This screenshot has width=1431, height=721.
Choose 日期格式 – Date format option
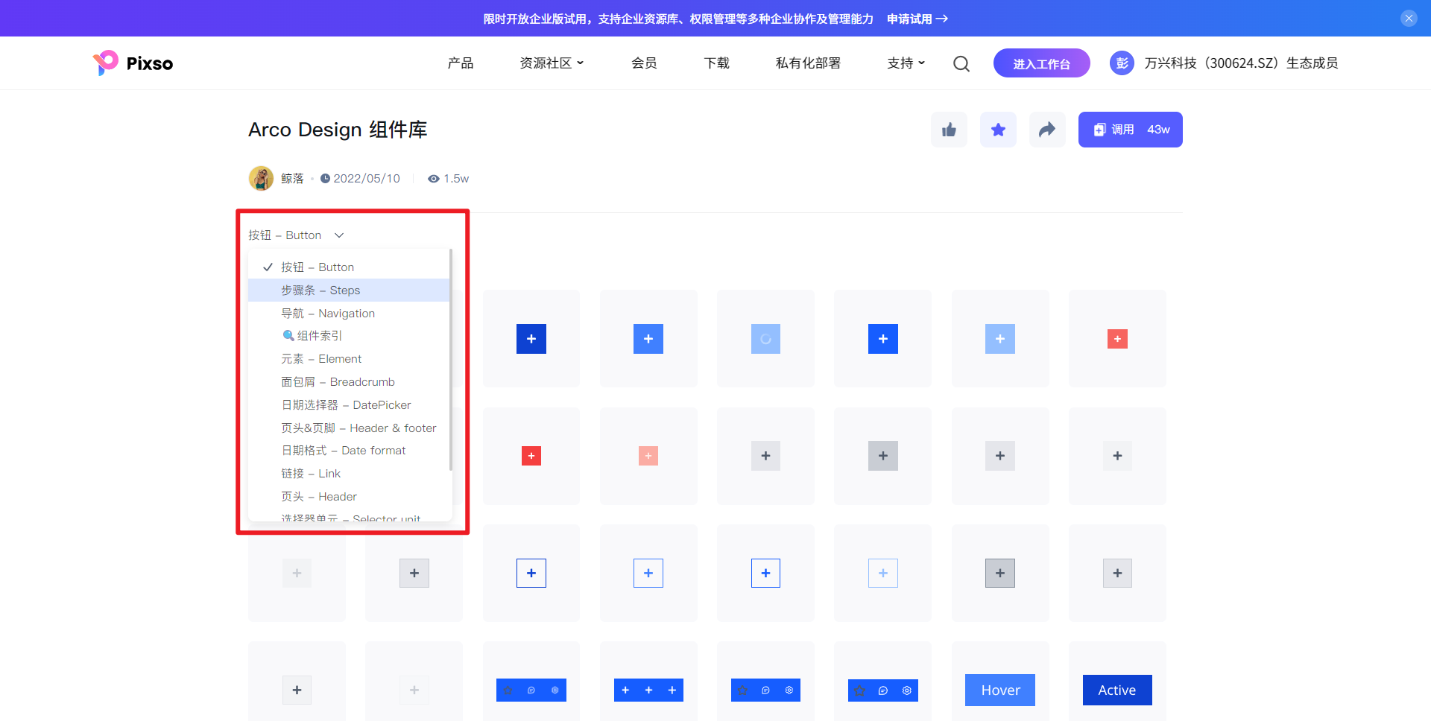(349, 451)
